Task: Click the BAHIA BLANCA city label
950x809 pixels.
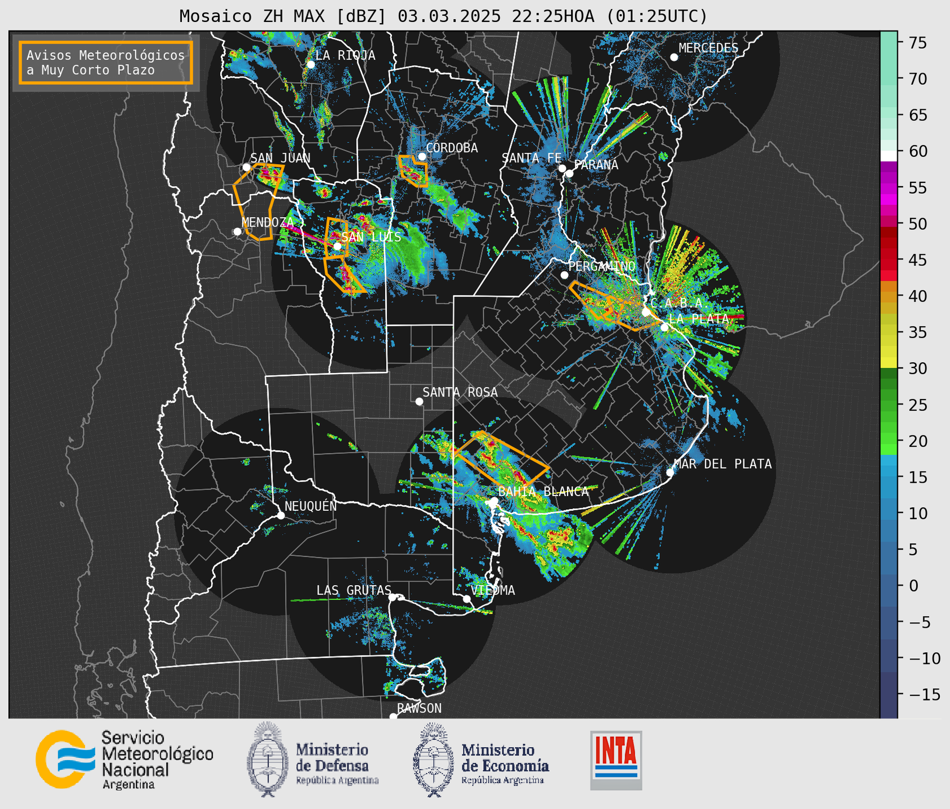Action: tap(543, 492)
